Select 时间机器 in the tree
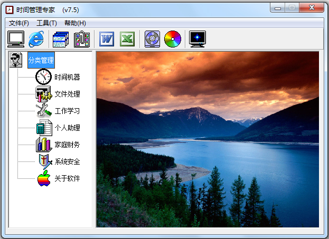 tap(67, 77)
